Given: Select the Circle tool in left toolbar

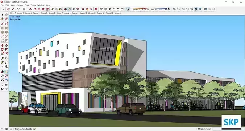Looking at the screenshot, I should pos(2,32).
